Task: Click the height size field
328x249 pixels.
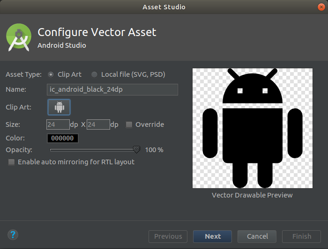Action: pyautogui.click(x=98, y=124)
